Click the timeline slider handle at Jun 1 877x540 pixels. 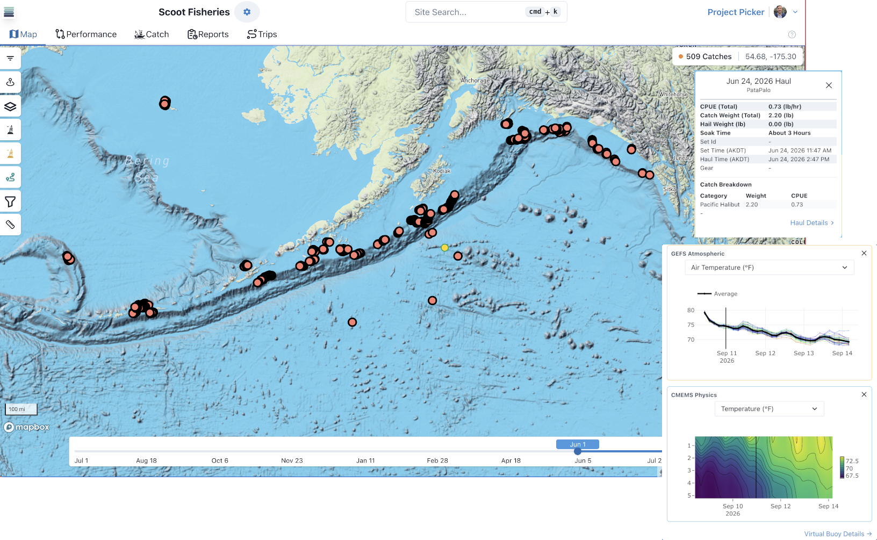[578, 451]
